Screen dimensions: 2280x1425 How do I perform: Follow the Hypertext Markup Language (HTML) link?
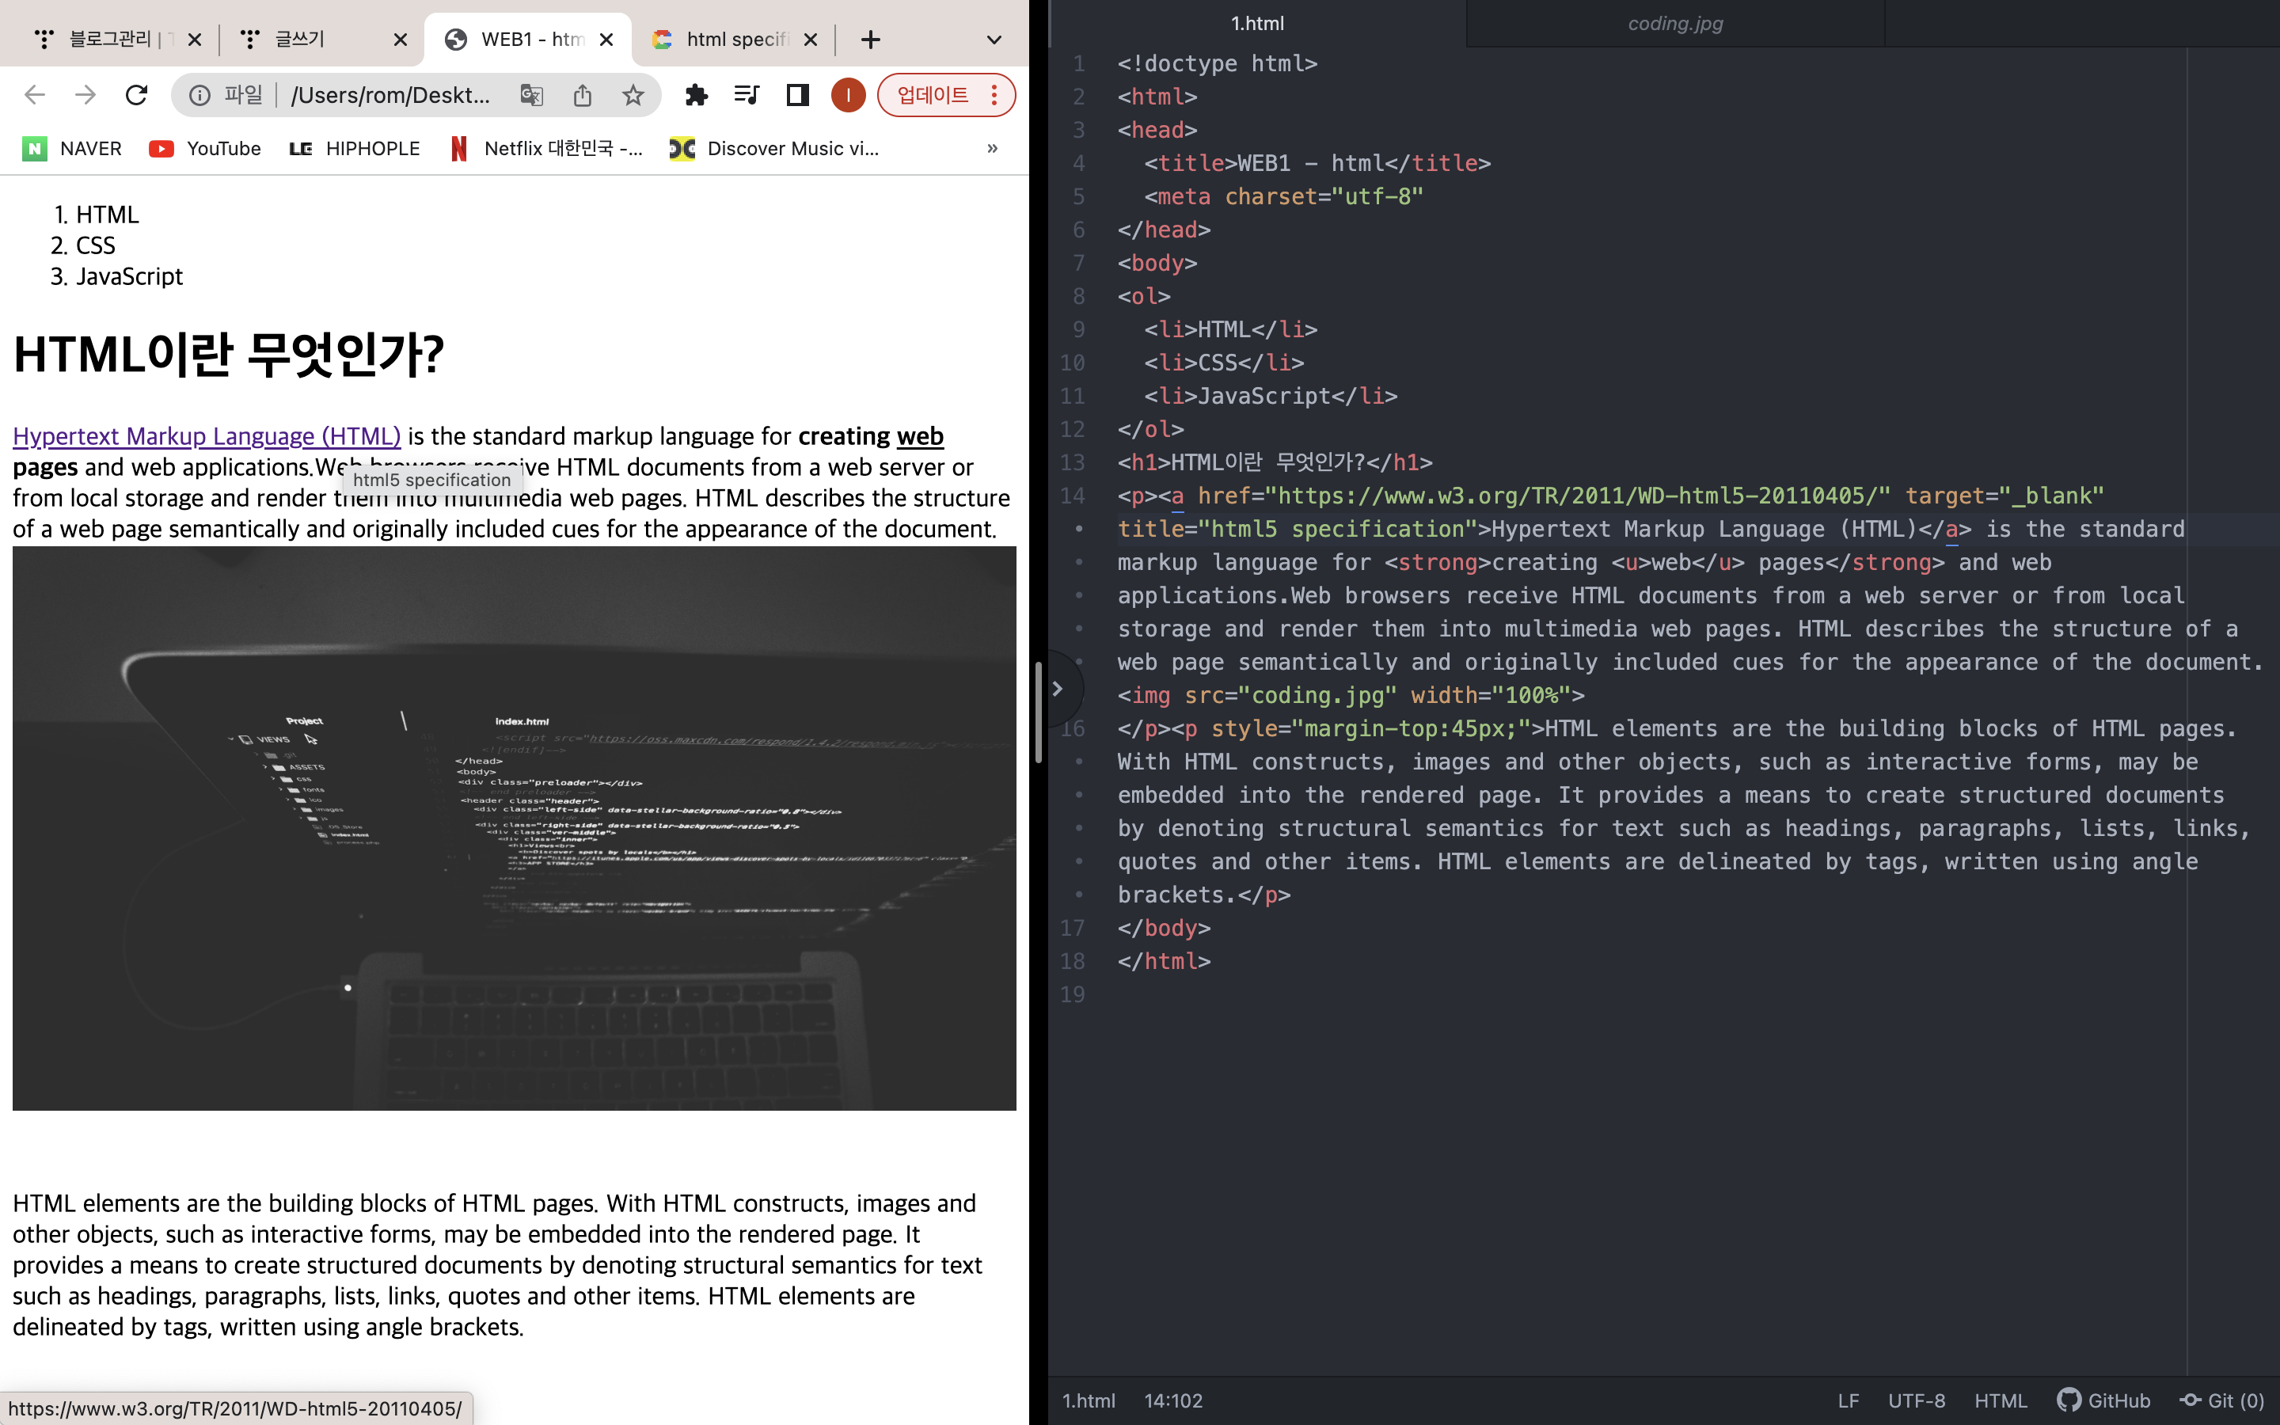point(207,436)
